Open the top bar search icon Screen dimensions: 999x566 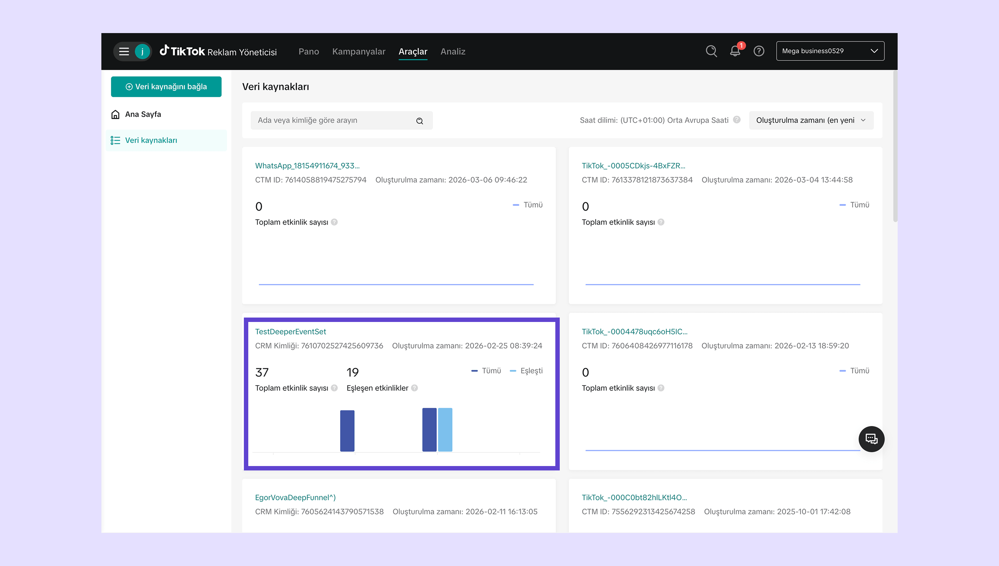point(711,51)
